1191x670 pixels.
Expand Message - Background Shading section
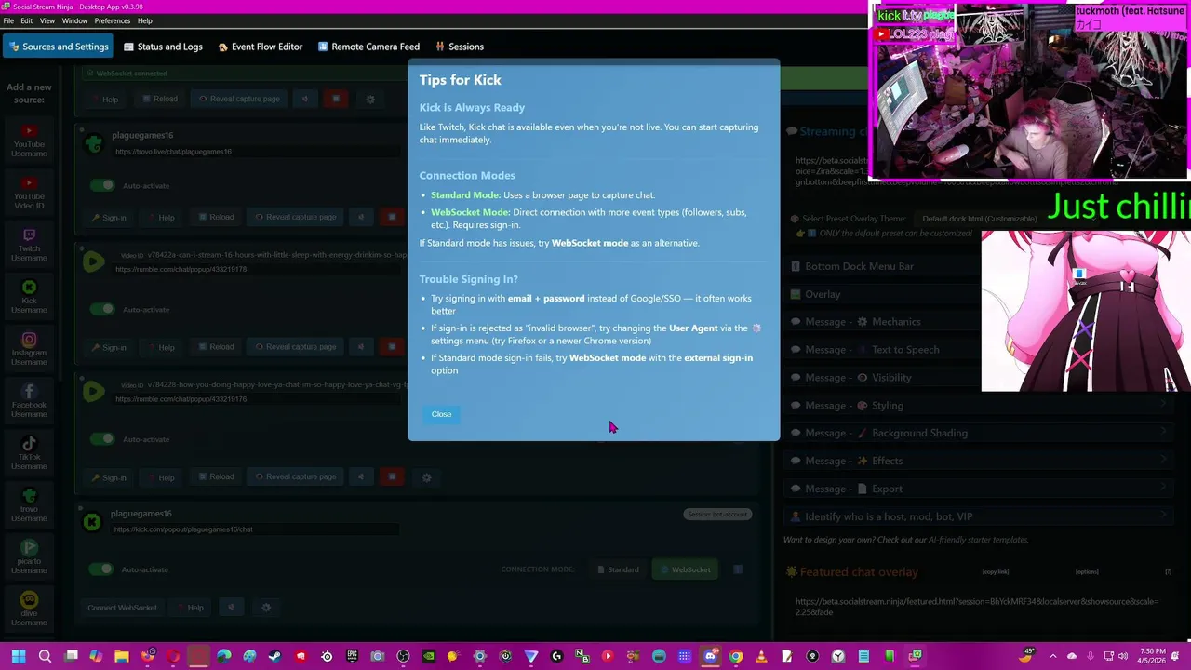pos(980,433)
